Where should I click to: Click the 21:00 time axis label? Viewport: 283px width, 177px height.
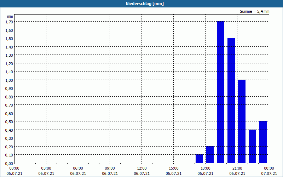237,169
